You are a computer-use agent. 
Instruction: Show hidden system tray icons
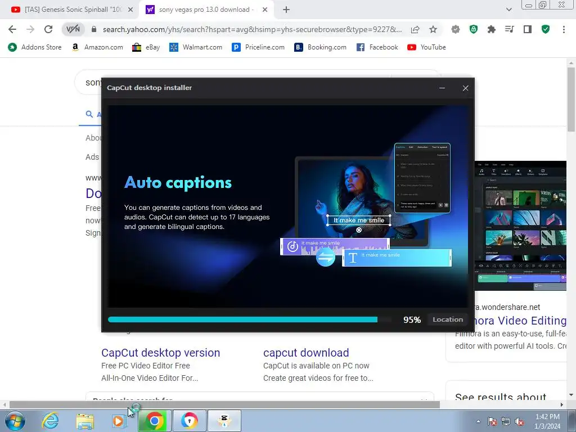point(478,422)
